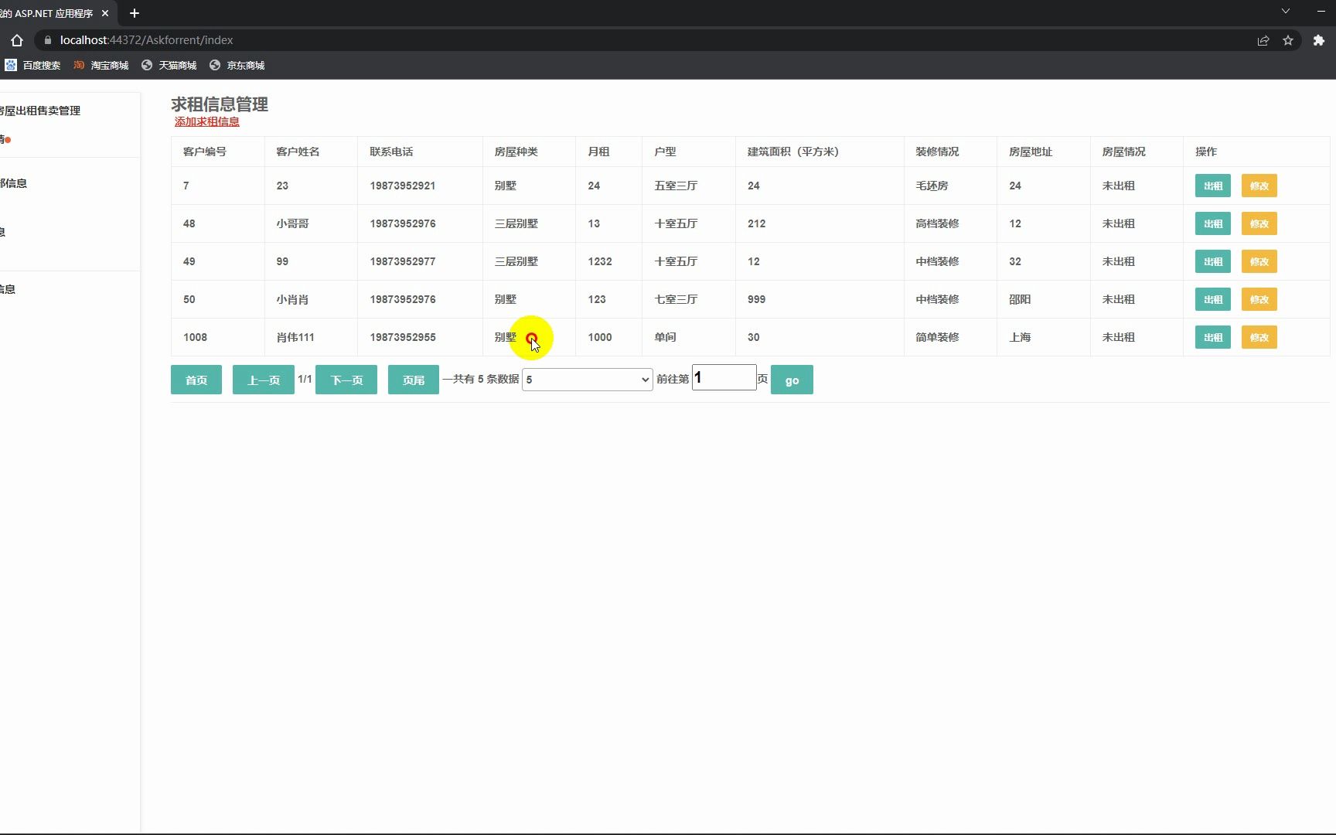Viewport: 1336px width, 835px height.
Task: Bookmark this page with the star icon
Action: click(1288, 40)
